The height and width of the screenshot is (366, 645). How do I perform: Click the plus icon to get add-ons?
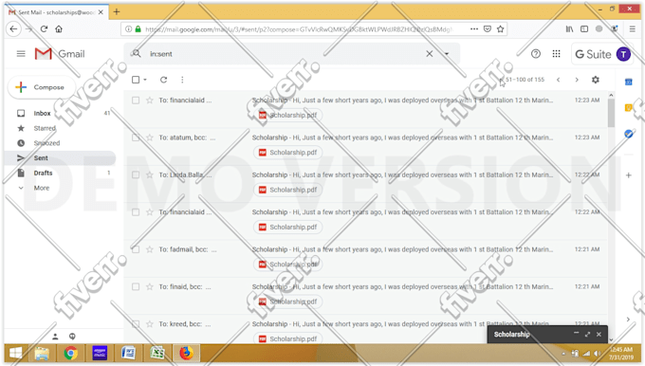[x=629, y=175]
